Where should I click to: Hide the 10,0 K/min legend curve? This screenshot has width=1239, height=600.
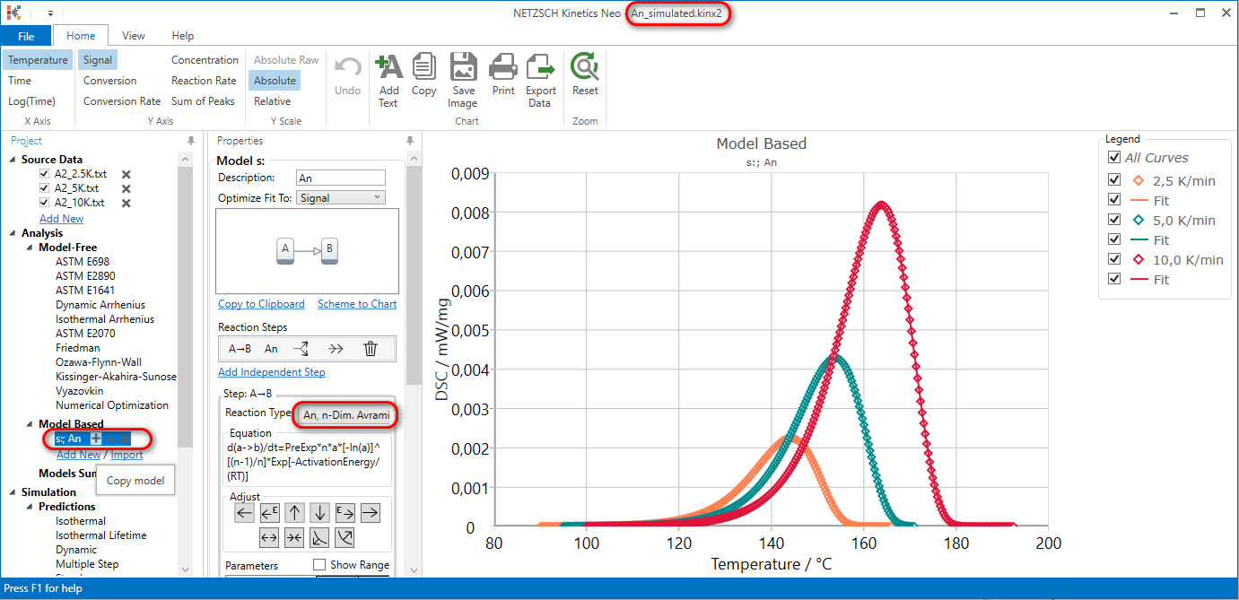point(1113,259)
